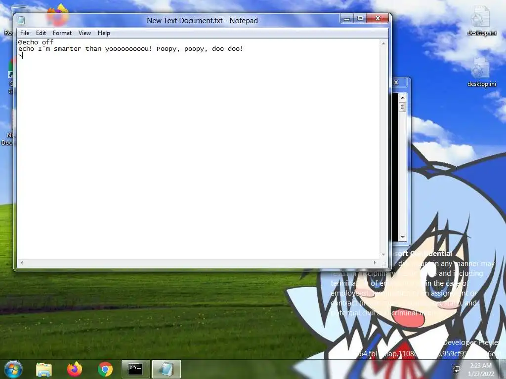506x379 pixels.
Task: Open the File menu in Notepad
Action: 25,33
